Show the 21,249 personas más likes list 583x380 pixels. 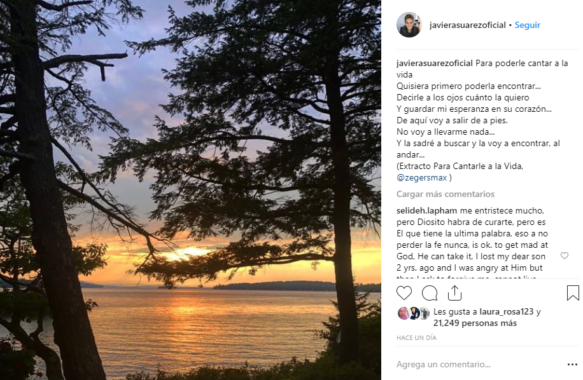[475, 323]
